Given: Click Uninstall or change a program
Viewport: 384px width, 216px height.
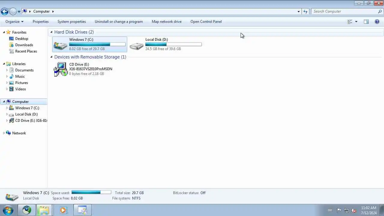Looking at the screenshot, I should [x=119, y=22].
